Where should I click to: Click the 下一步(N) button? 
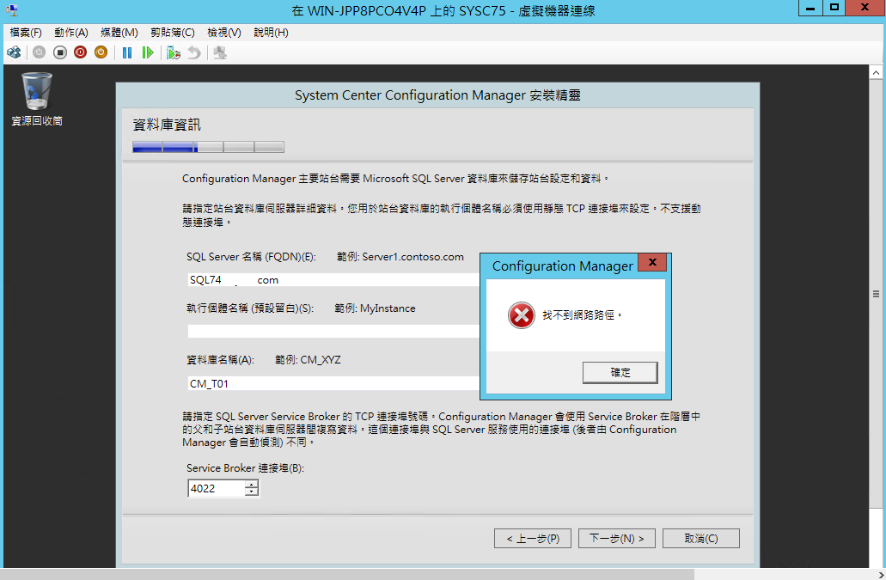click(616, 538)
